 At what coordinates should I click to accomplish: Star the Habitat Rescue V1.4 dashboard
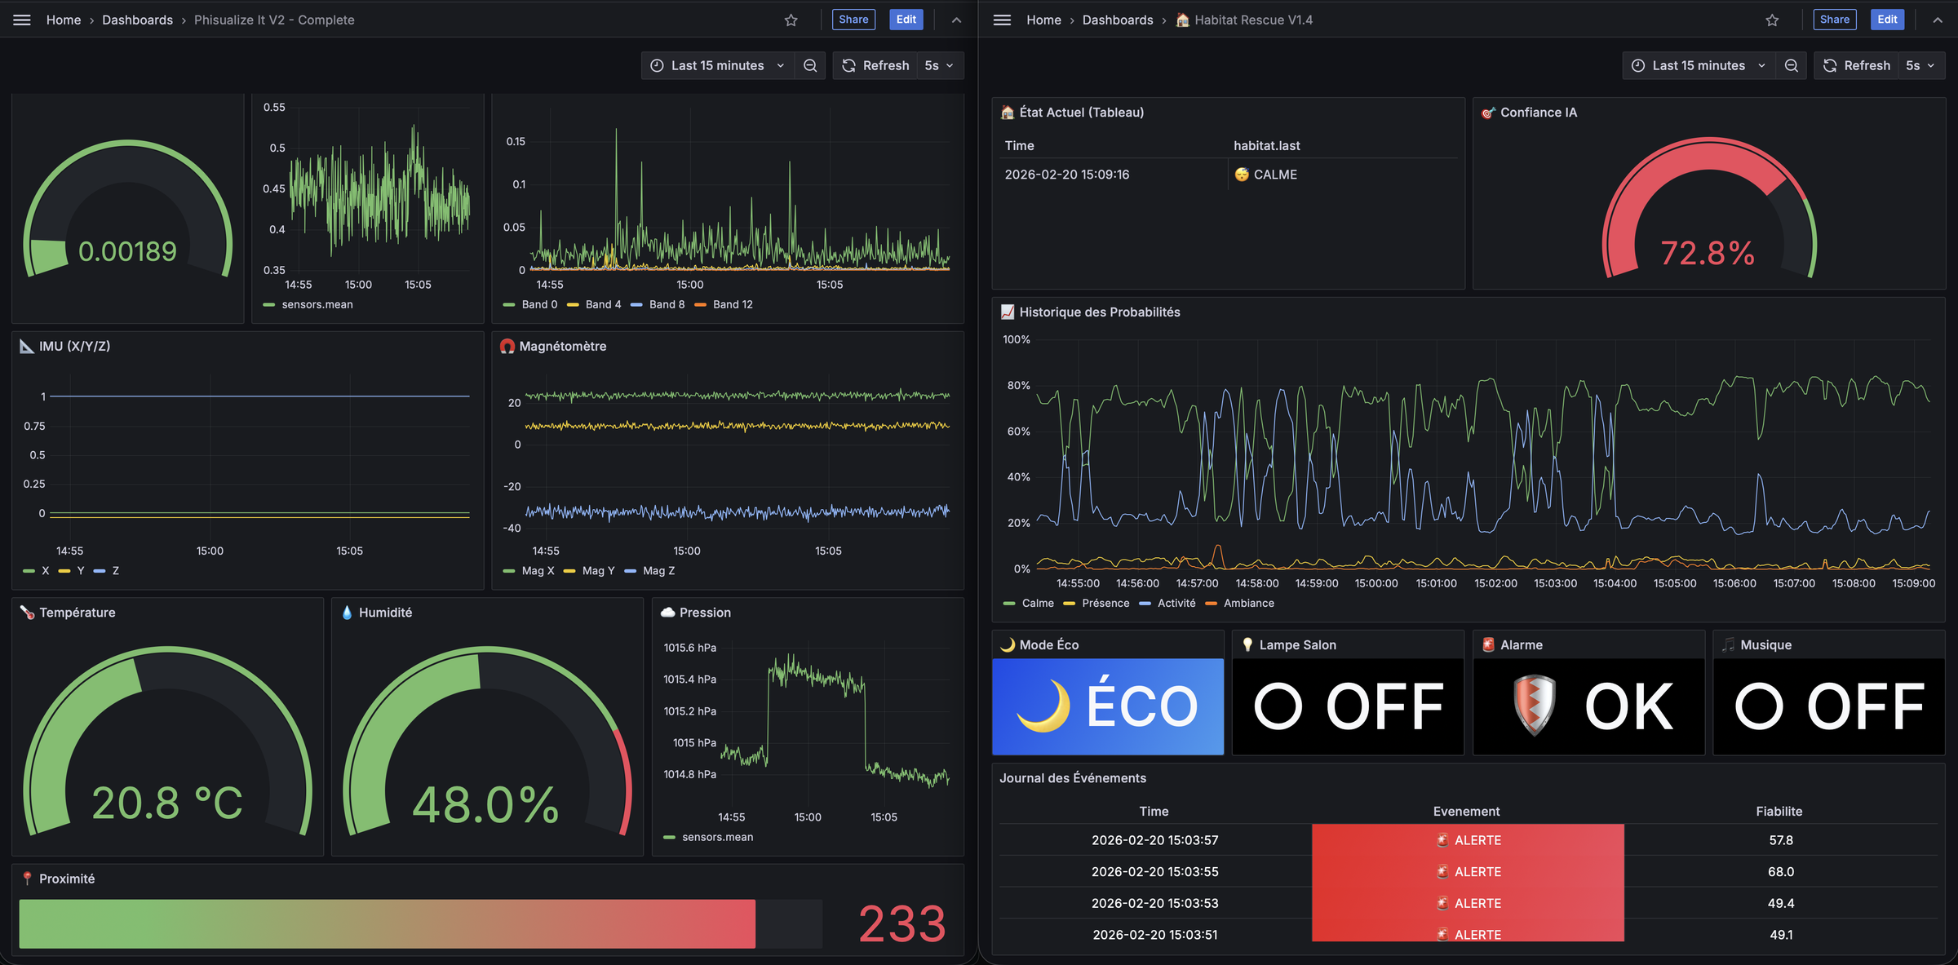tap(1772, 20)
